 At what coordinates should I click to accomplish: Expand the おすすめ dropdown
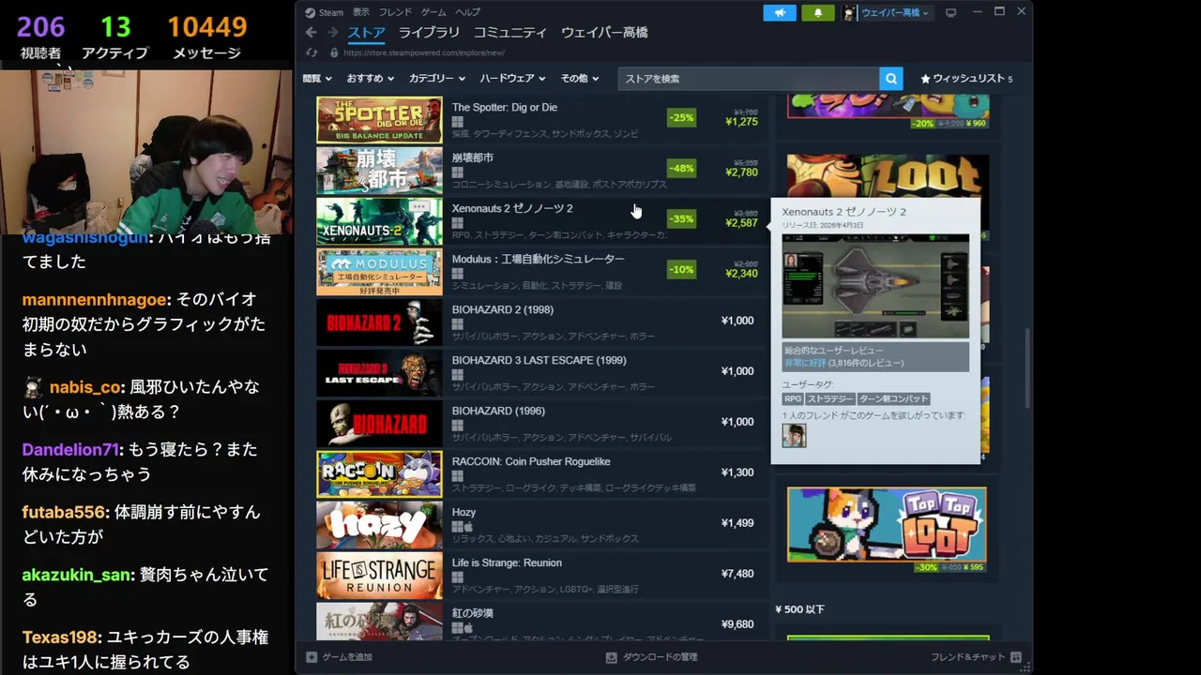[x=370, y=79]
